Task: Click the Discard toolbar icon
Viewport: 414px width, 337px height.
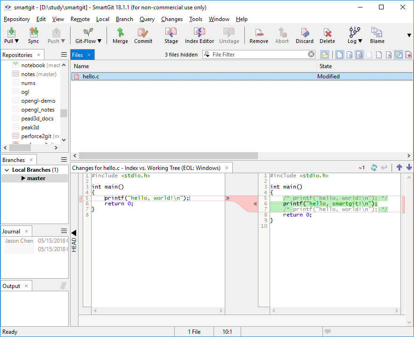Action: (305, 35)
